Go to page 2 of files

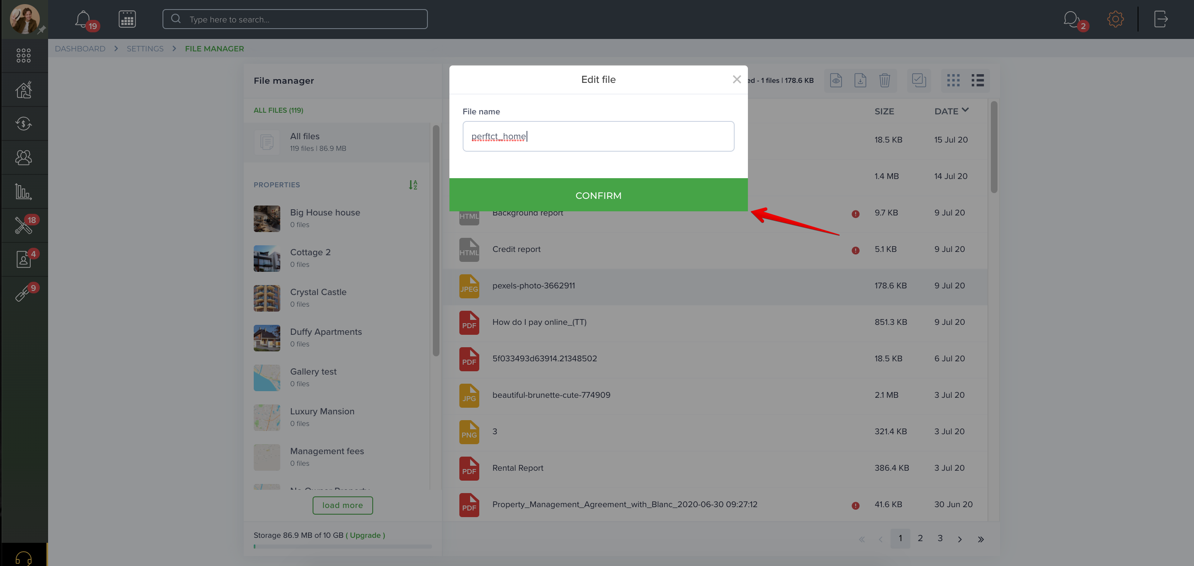point(920,538)
